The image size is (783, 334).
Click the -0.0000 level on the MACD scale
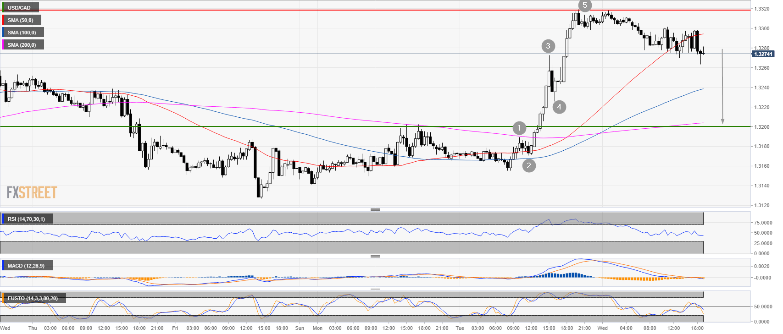[763, 278]
